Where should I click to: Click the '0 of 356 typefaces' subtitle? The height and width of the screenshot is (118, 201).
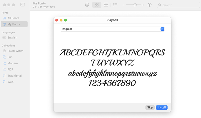point(44,7)
